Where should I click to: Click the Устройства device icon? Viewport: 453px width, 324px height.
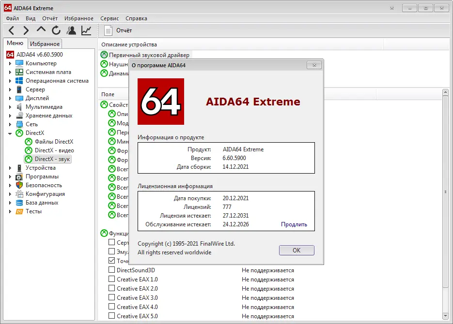pos(19,168)
